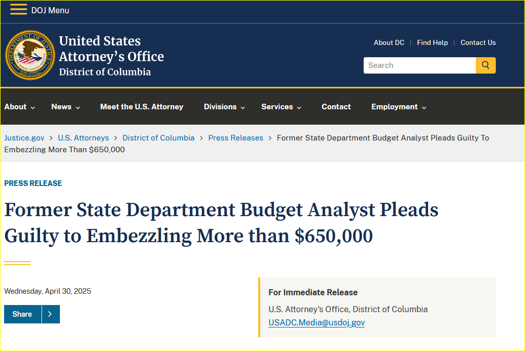Image resolution: width=525 pixels, height=351 pixels.
Task: Click the date Wednesday, April 30, 2025
Action: tap(48, 291)
